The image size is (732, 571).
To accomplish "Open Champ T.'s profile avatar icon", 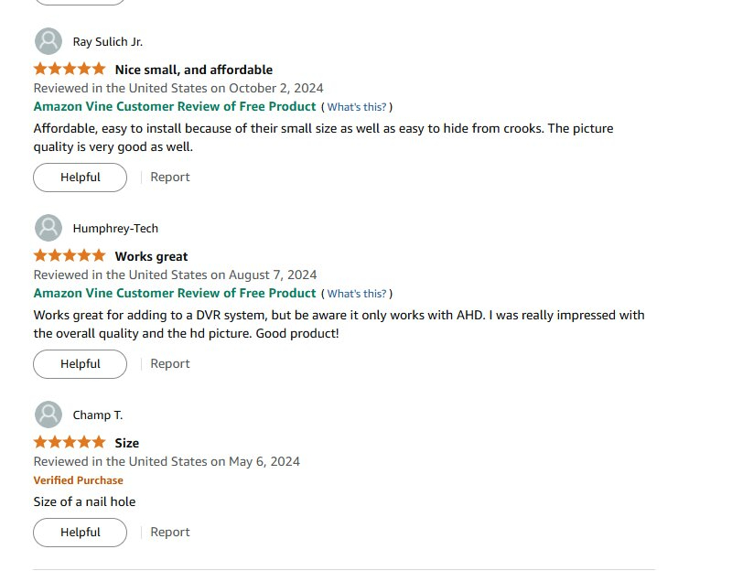I will 48,415.
